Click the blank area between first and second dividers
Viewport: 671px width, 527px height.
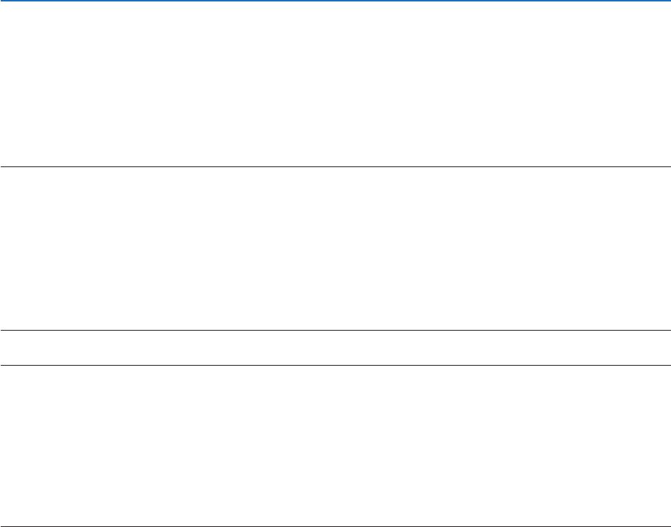coord(335,249)
